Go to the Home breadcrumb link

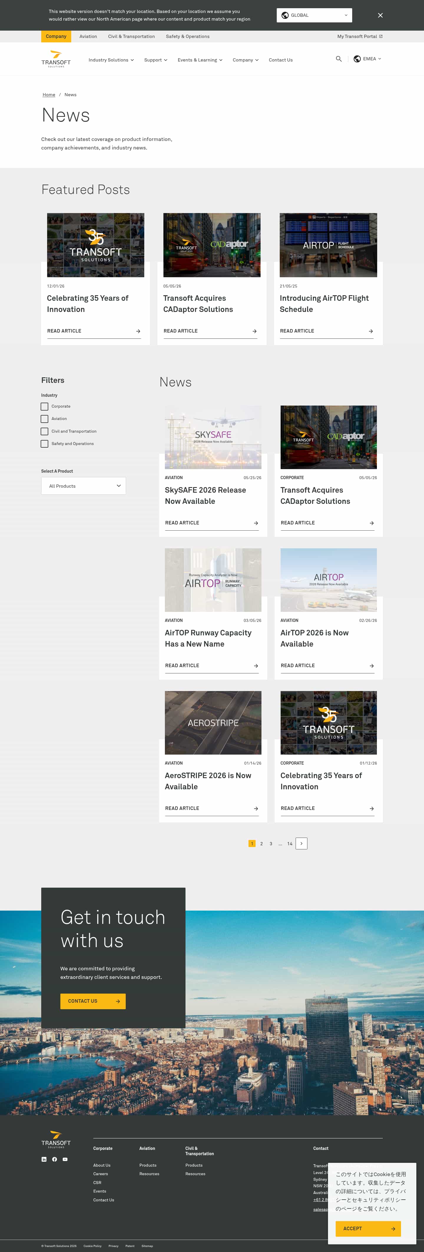[49, 95]
